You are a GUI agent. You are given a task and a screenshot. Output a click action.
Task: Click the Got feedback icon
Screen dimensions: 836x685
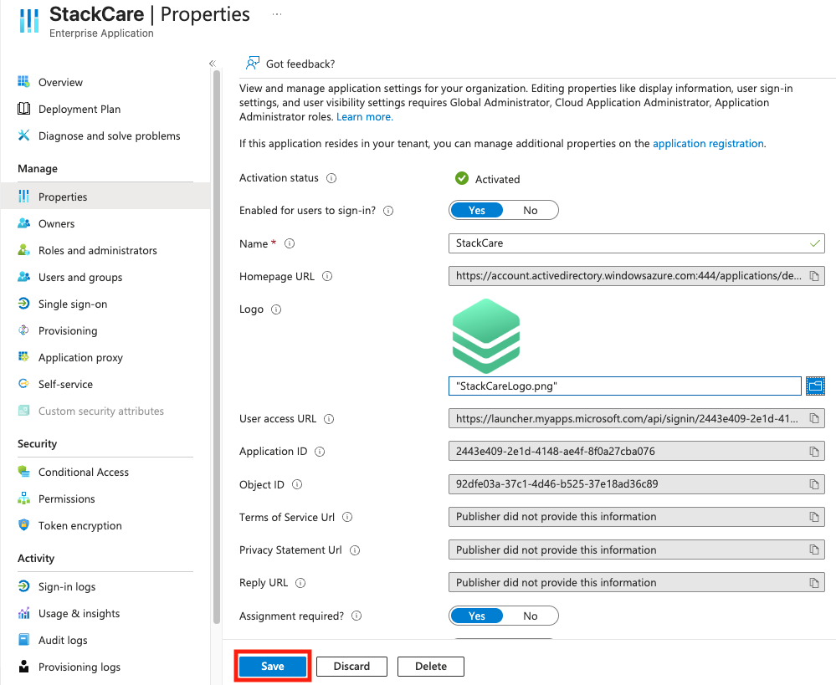coord(252,64)
